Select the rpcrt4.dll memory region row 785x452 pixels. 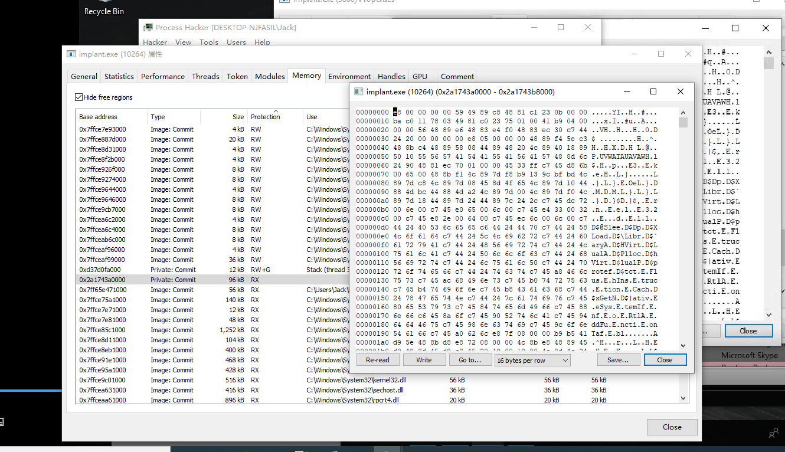378,400
